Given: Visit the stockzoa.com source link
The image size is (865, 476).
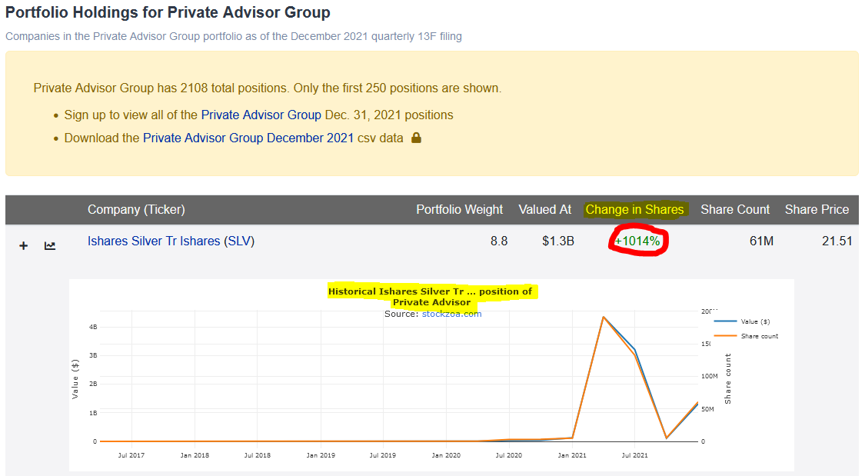Looking at the screenshot, I should click(452, 314).
